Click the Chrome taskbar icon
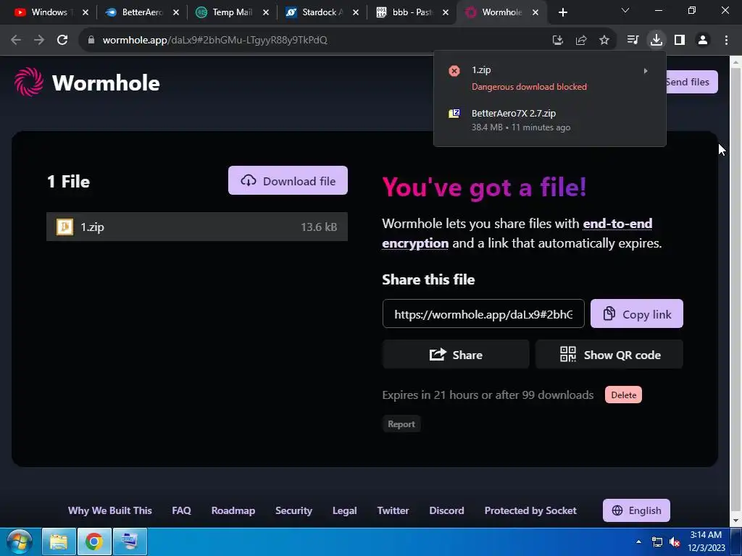Image resolution: width=742 pixels, height=556 pixels. coord(94,542)
